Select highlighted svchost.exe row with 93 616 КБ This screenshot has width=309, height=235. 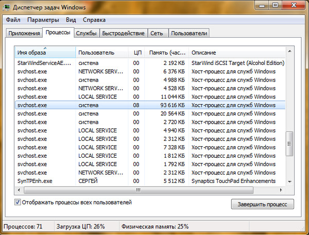[150, 105]
